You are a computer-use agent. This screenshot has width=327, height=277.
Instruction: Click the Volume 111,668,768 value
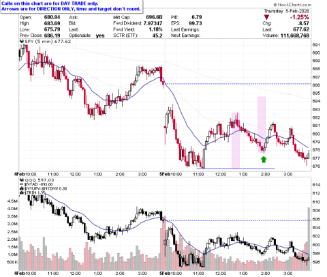coord(295,35)
